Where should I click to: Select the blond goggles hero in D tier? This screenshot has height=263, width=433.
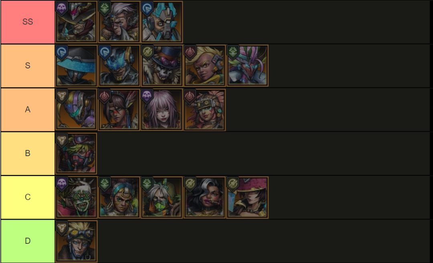pyautogui.click(x=76, y=241)
